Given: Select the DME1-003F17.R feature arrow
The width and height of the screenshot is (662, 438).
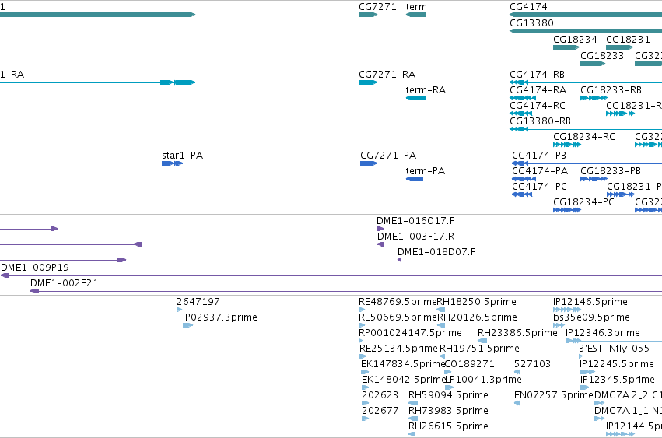Looking at the screenshot, I should click(x=380, y=244).
